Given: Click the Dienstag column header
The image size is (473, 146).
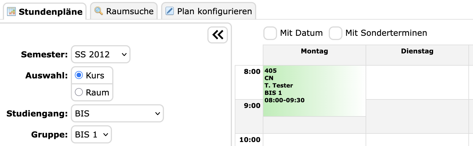Looking at the screenshot, I should pyautogui.click(x=417, y=51).
